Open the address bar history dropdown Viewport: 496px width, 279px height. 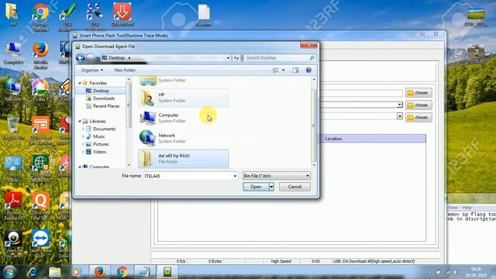(228, 58)
